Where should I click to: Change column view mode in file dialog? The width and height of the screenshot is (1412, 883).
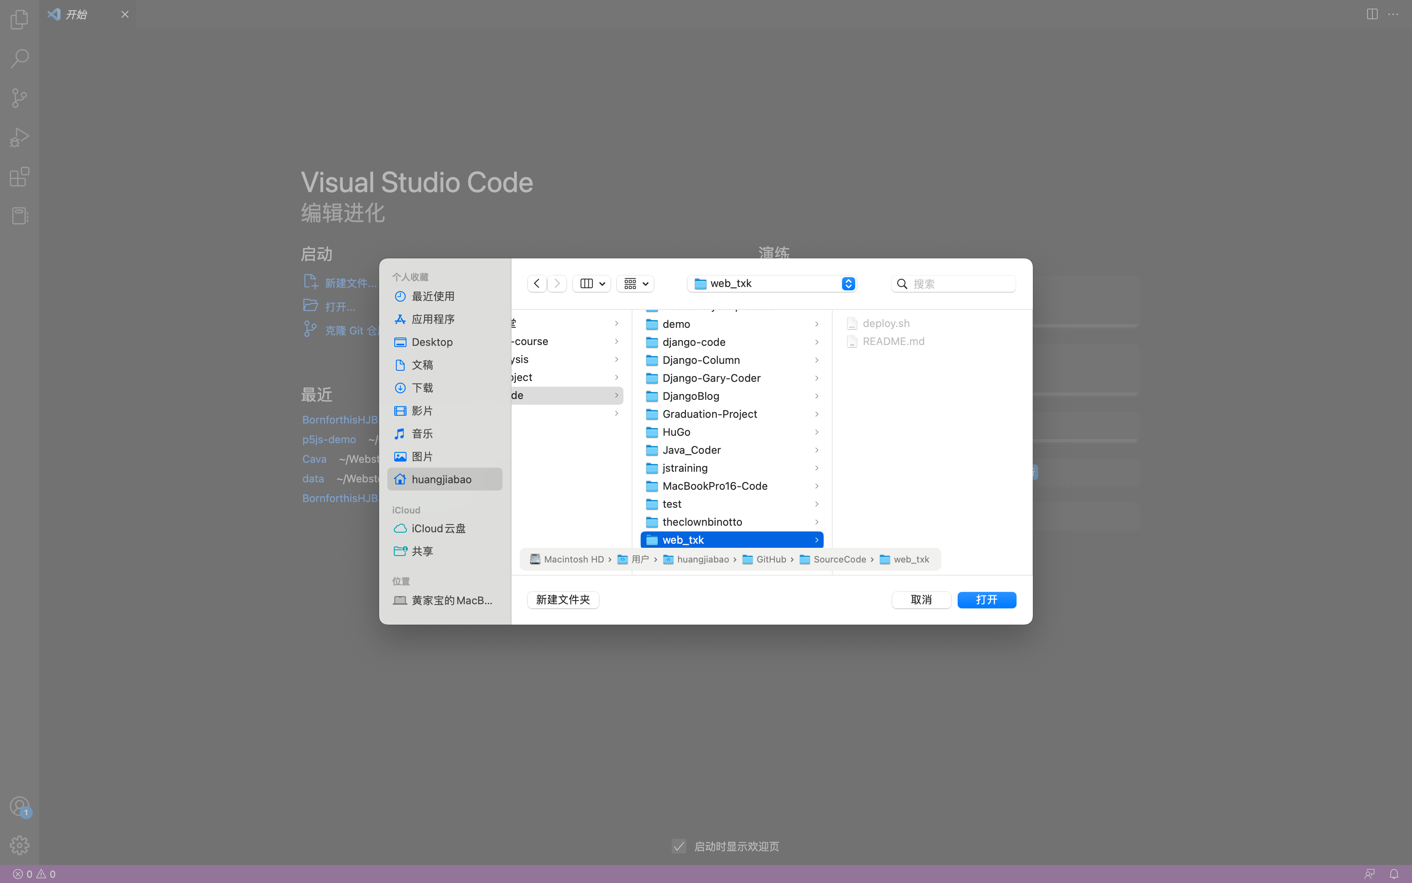[592, 284]
